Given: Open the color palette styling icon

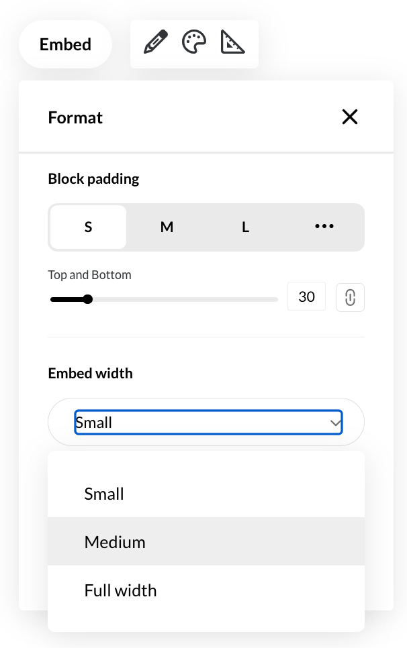Looking at the screenshot, I should pyautogui.click(x=194, y=44).
